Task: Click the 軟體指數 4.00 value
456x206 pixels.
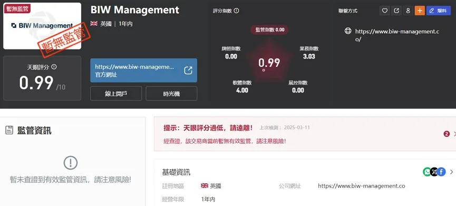Action: pyautogui.click(x=242, y=91)
